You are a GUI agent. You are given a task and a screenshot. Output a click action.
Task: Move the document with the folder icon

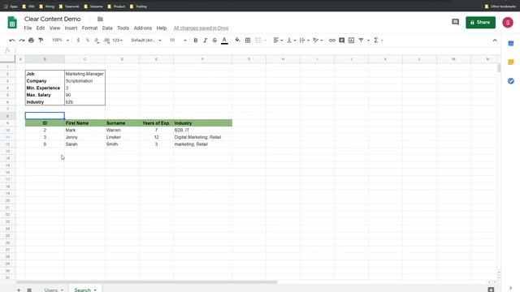(100, 19)
